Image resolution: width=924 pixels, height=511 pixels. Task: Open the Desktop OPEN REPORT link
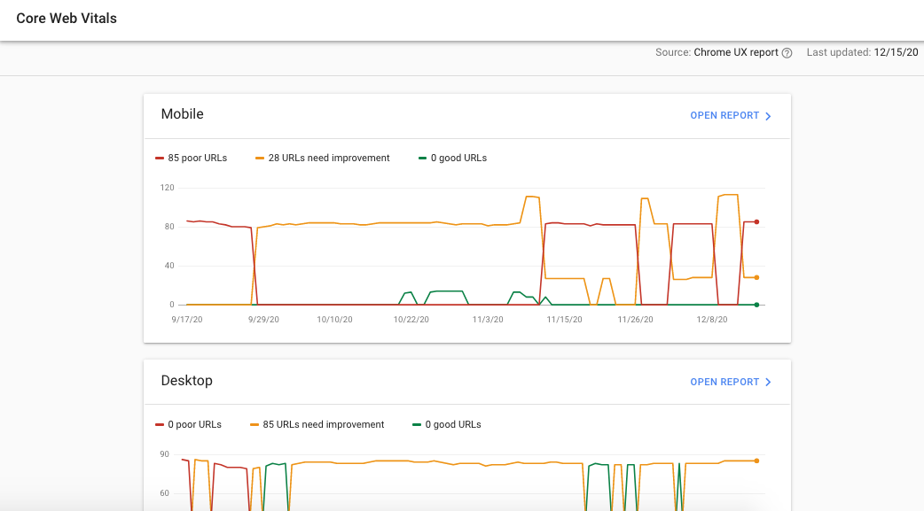point(724,382)
